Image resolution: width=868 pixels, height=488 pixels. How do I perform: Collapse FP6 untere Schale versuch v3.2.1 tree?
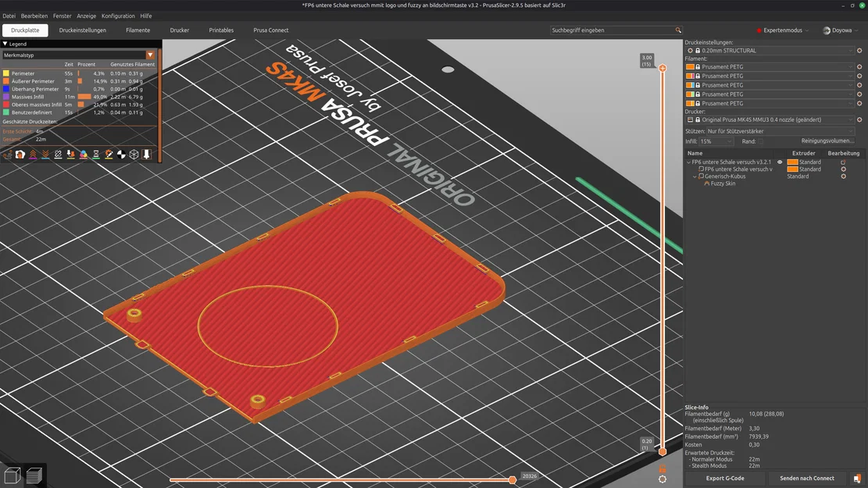click(688, 162)
